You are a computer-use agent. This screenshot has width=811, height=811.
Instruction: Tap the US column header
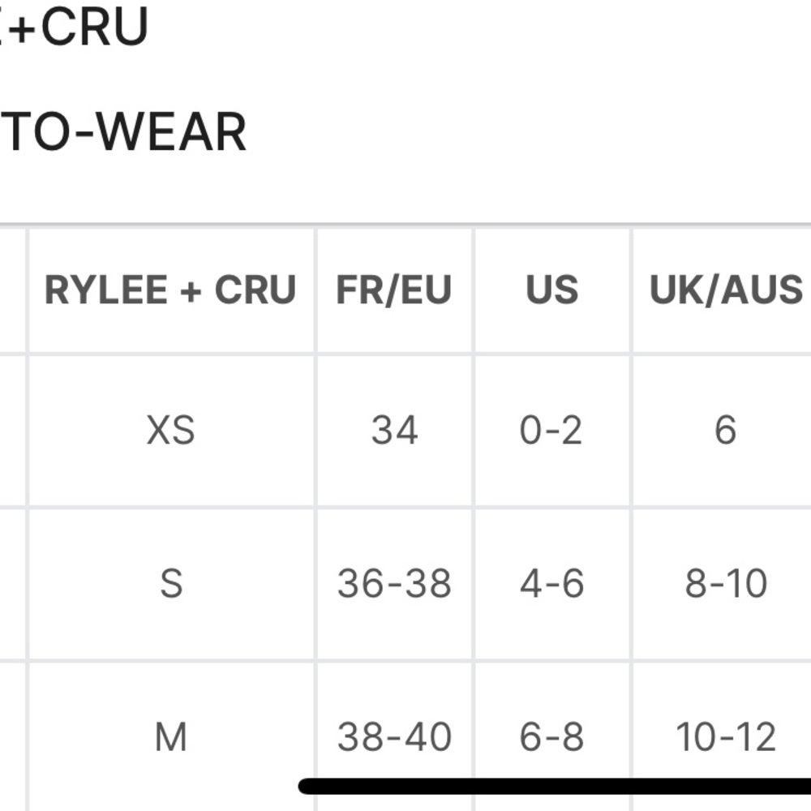pyautogui.click(x=552, y=290)
